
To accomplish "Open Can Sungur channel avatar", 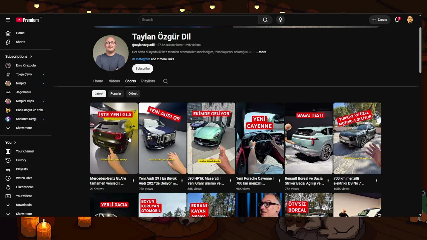I will (x=8, y=110).
